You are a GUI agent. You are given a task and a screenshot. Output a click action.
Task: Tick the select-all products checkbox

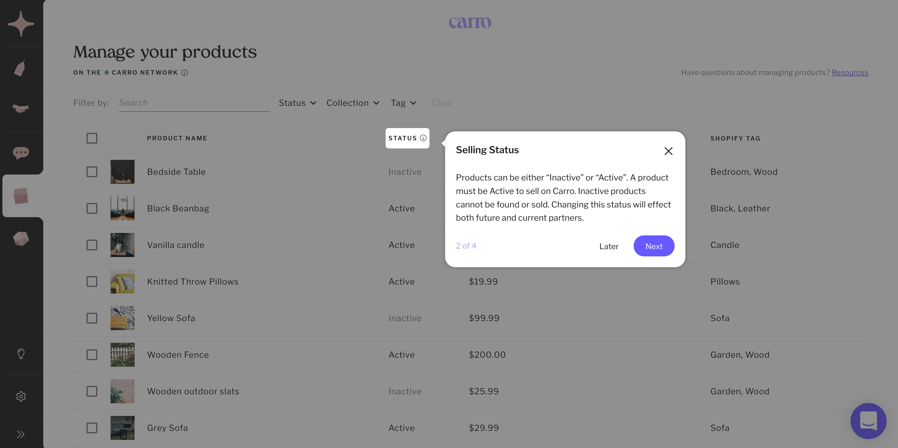pos(92,138)
